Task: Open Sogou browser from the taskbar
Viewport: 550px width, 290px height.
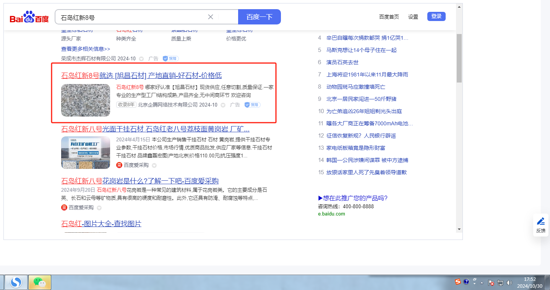Action: point(16,282)
